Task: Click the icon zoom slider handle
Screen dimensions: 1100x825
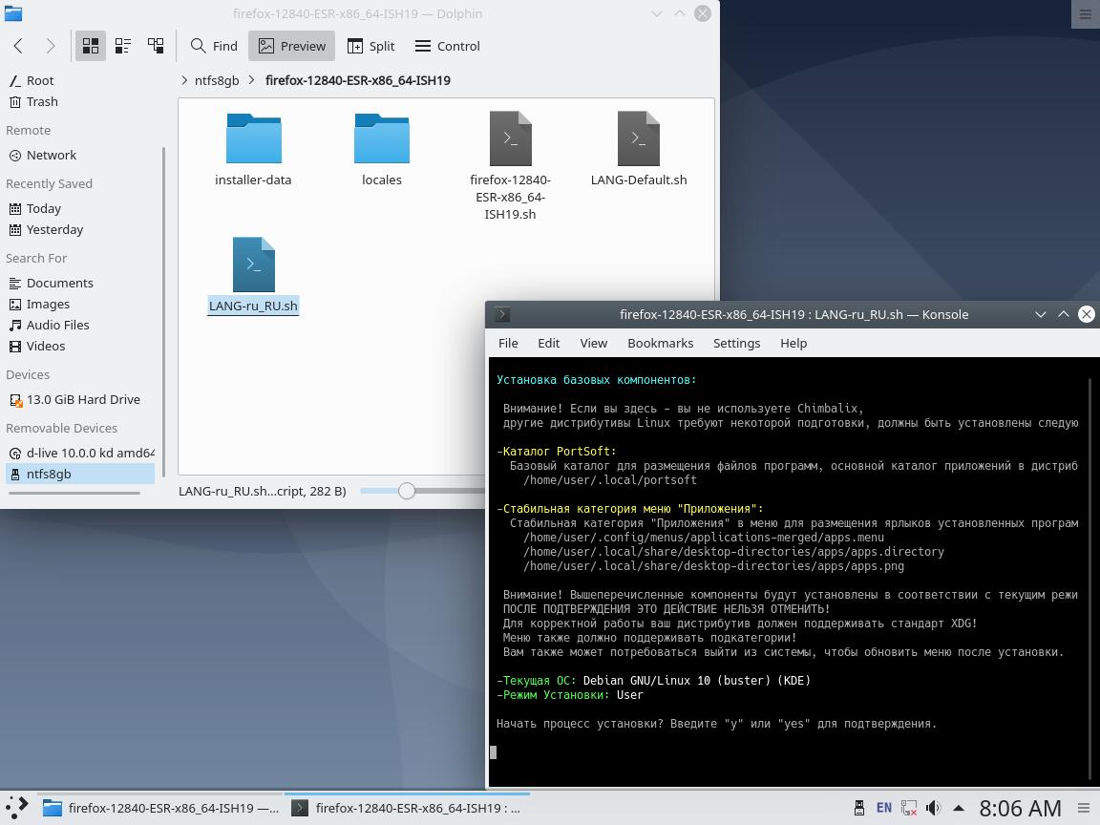Action: click(407, 491)
